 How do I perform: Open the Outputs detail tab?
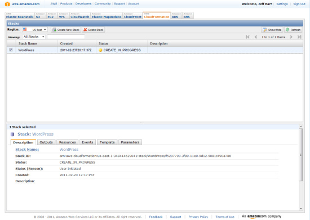pyautogui.click(x=46, y=142)
